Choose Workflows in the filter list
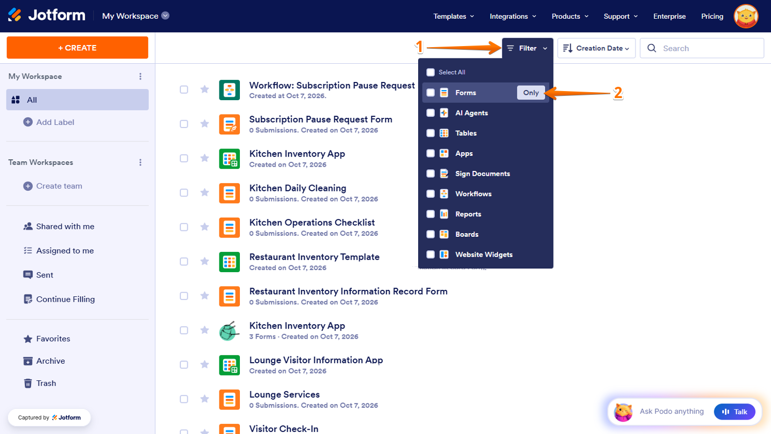 [486, 194]
